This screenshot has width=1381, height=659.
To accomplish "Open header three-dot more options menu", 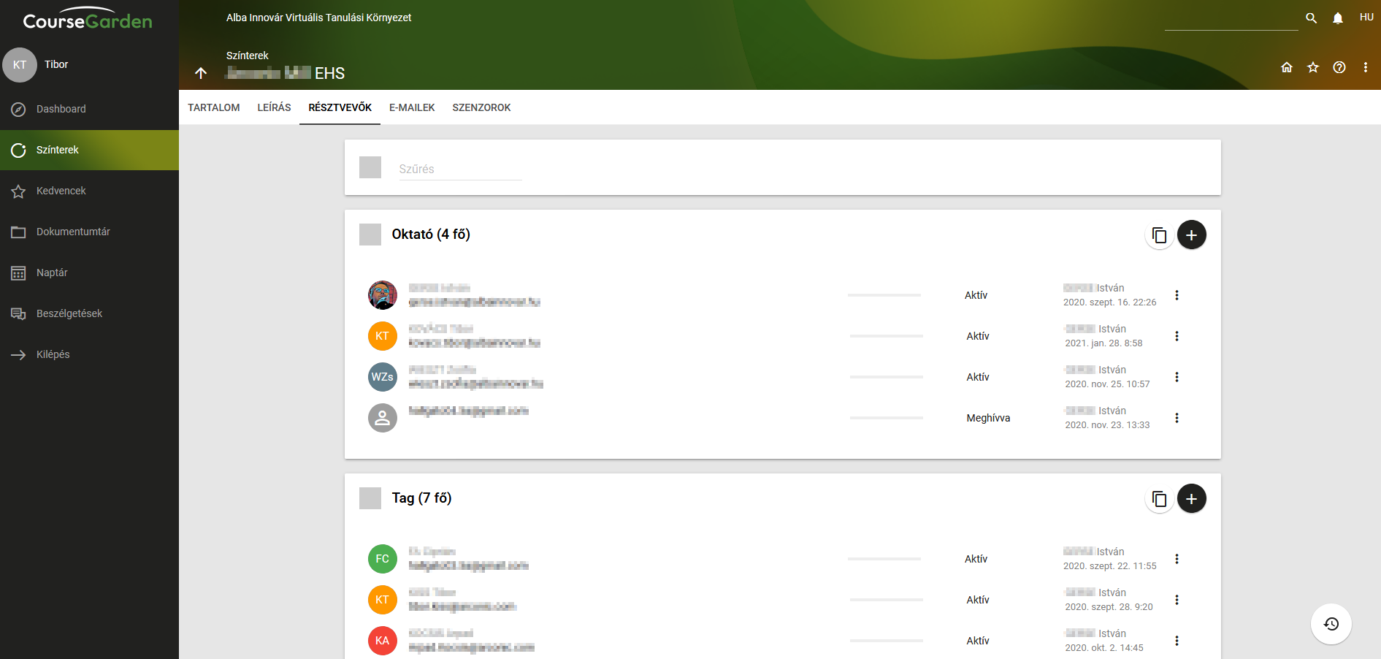I will [x=1365, y=67].
